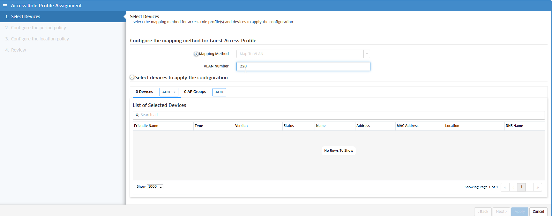This screenshot has height=216, width=552.
Task: Click the Mapping Method info icon
Action: click(x=196, y=54)
